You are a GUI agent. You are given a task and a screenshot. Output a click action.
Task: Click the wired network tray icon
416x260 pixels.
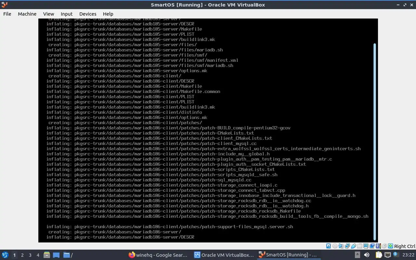coord(388,255)
